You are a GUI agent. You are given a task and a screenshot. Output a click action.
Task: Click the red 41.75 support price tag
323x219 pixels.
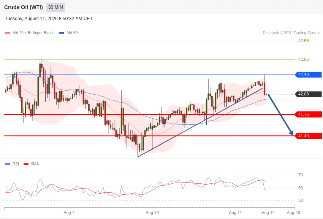(x=309, y=114)
